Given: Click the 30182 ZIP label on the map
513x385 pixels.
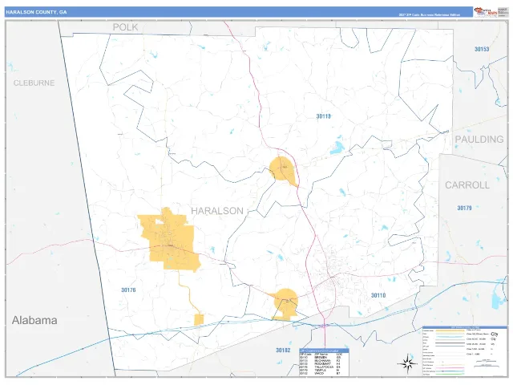Looking at the screenshot, I should pyautogui.click(x=283, y=351).
